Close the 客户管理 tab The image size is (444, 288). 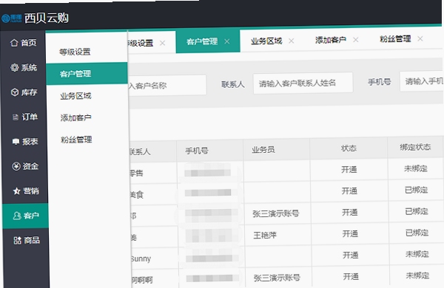click(227, 41)
